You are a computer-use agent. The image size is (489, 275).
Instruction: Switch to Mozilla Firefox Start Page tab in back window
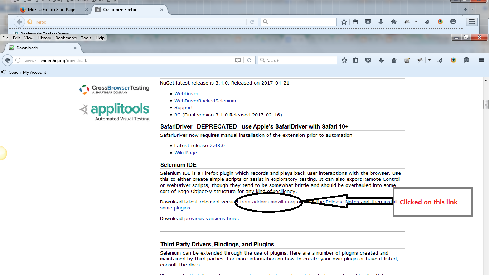(x=52, y=10)
